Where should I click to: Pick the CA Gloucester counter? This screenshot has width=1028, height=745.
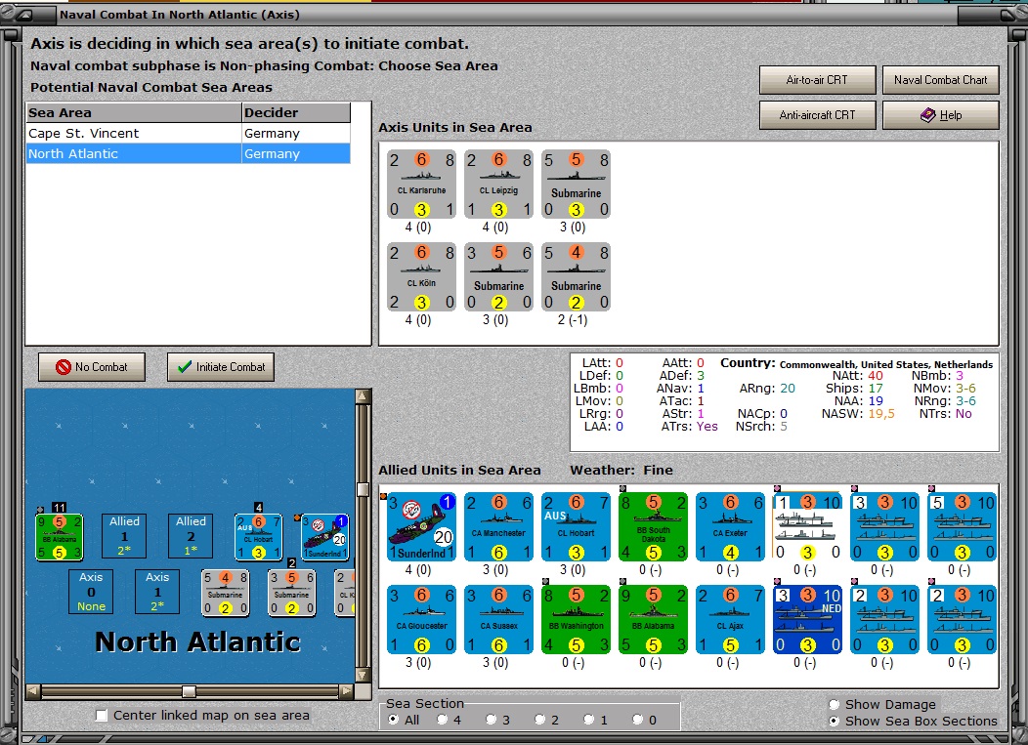(x=421, y=619)
